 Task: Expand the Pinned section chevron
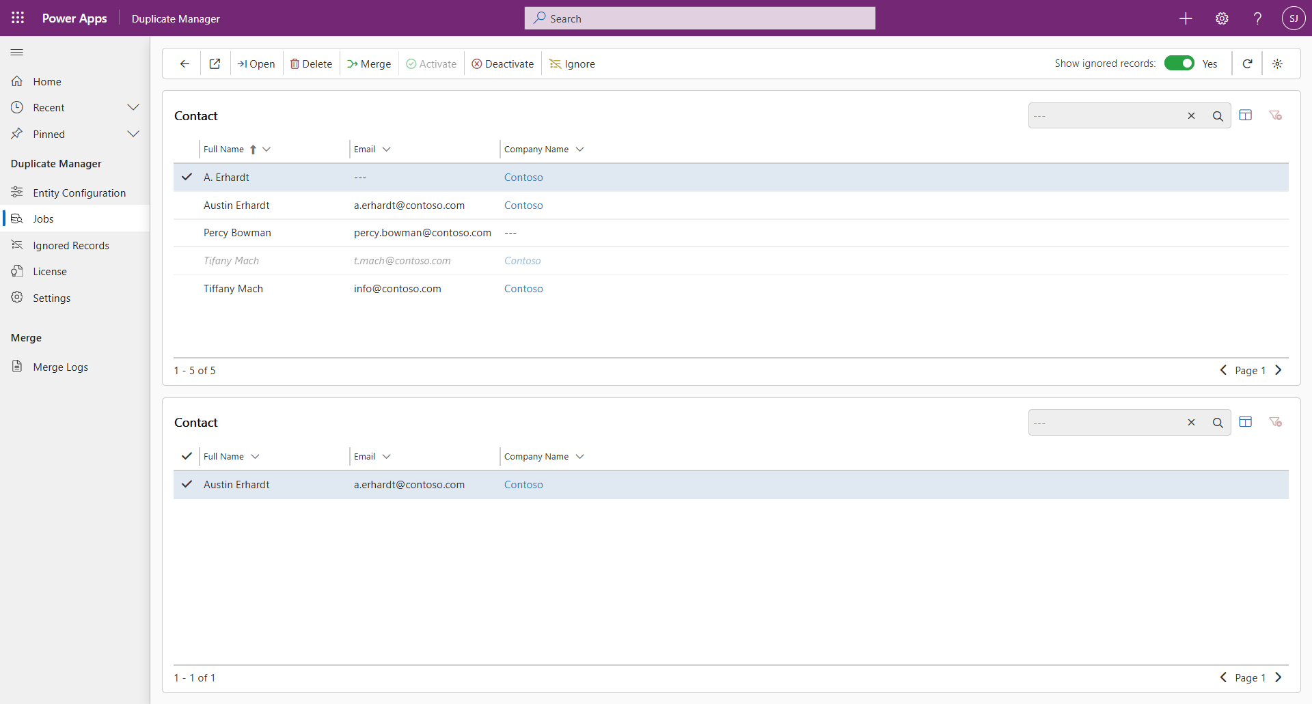click(x=133, y=134)
